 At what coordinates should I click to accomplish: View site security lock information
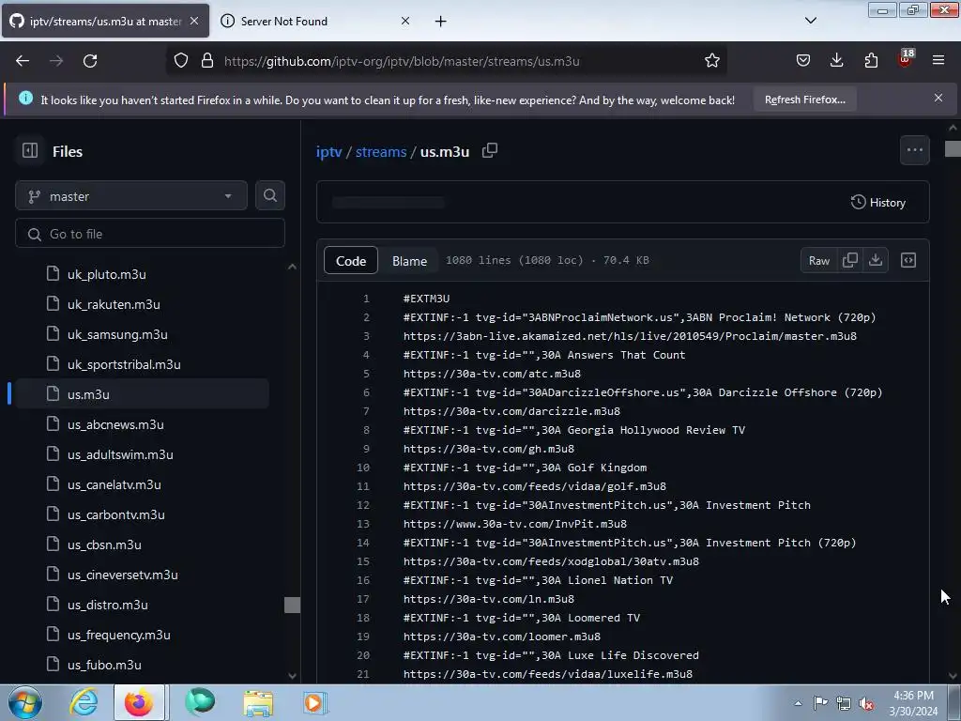(x=207, y=61)
